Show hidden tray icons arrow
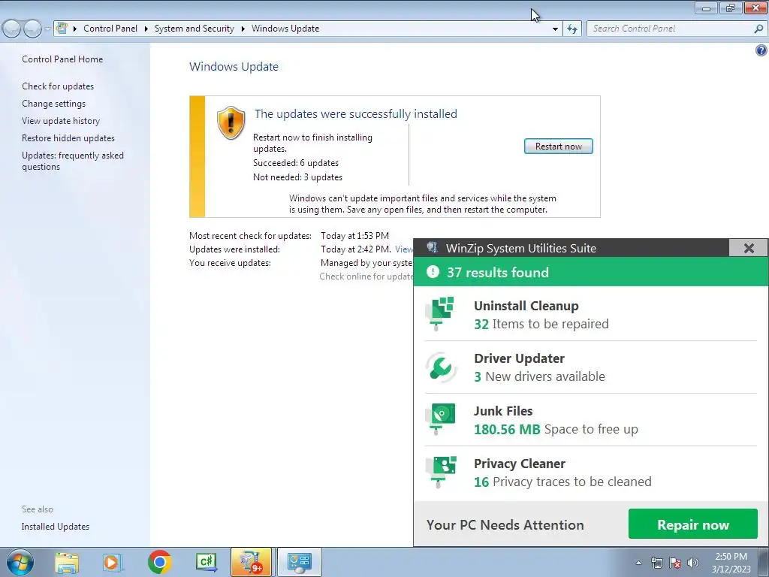 [x=638, y=563]
